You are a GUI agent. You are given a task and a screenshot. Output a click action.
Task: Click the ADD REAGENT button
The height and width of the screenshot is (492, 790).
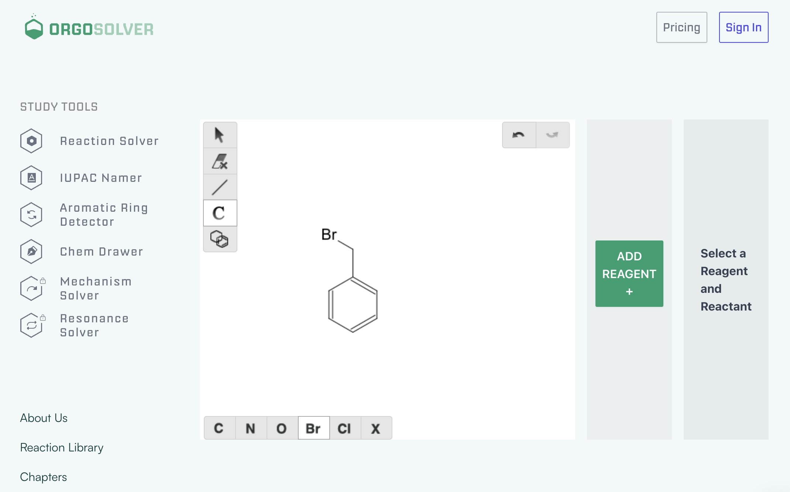coord(629,274)
